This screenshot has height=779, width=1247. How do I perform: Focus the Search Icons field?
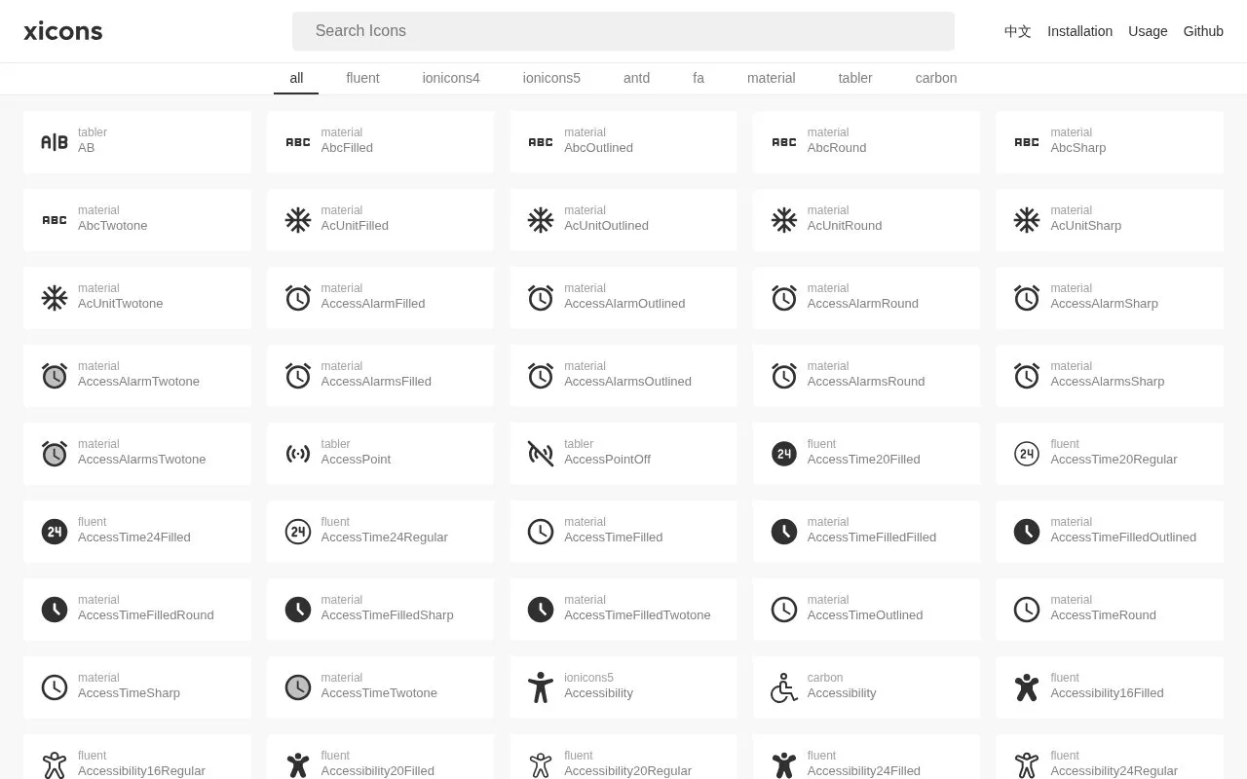[623, 31]
